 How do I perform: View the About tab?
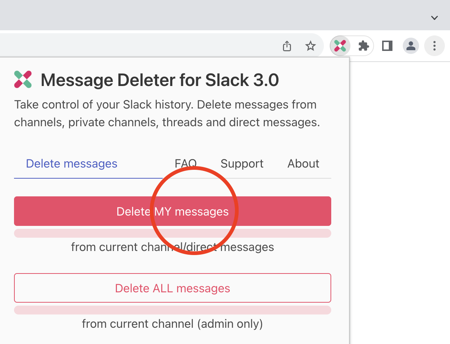303,164
